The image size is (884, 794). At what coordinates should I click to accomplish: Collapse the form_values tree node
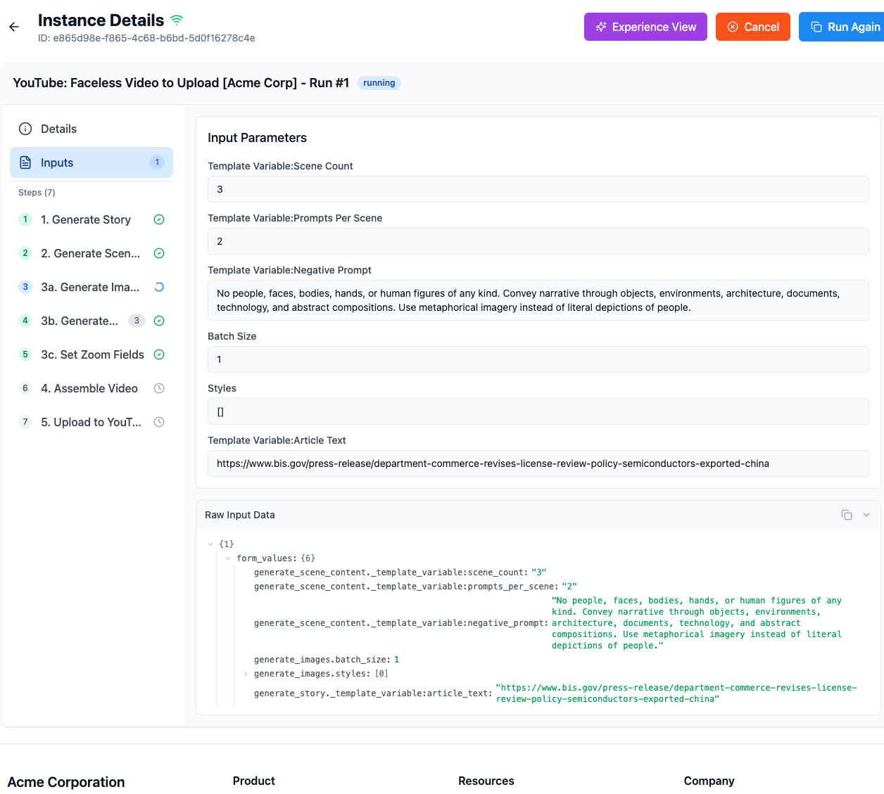click(x=228, y=558)
